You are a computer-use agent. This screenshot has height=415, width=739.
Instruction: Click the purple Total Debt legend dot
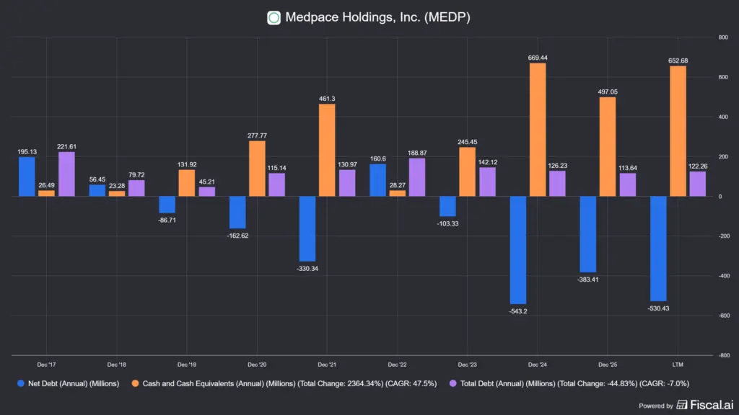click(453, 383)
